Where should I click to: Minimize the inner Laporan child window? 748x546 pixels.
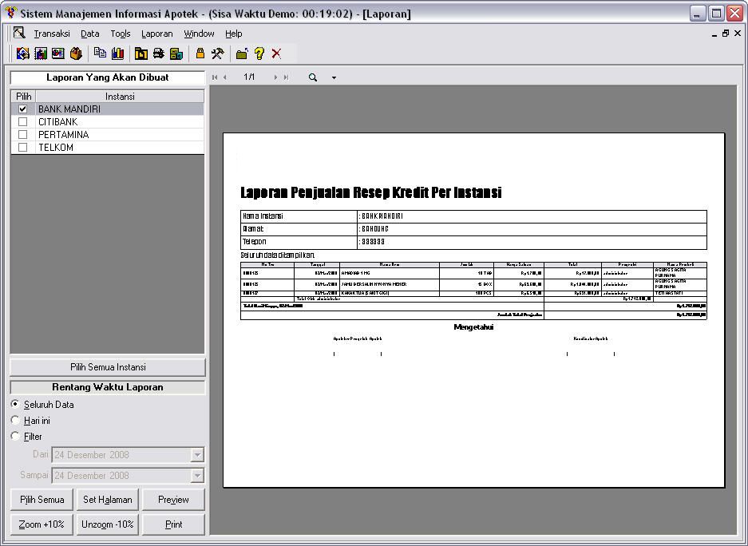(x=714, y=34)
